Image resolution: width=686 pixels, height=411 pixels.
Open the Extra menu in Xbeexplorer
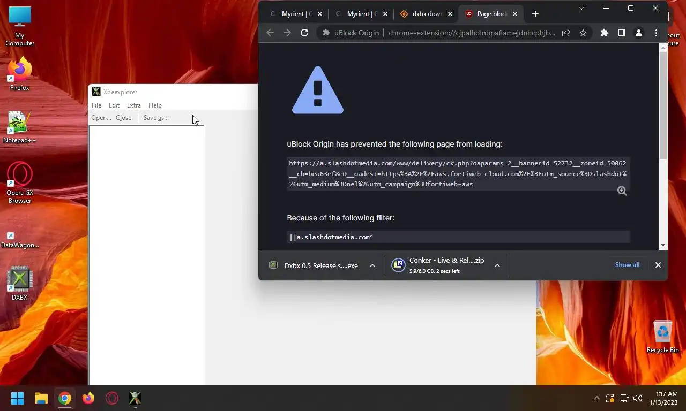click(x=134, y=105)
